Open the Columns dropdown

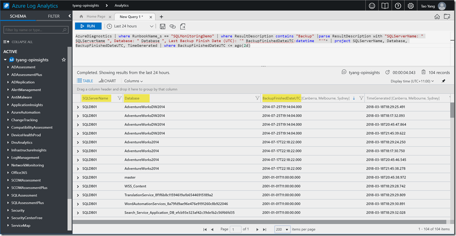click(x=133, y=81)
